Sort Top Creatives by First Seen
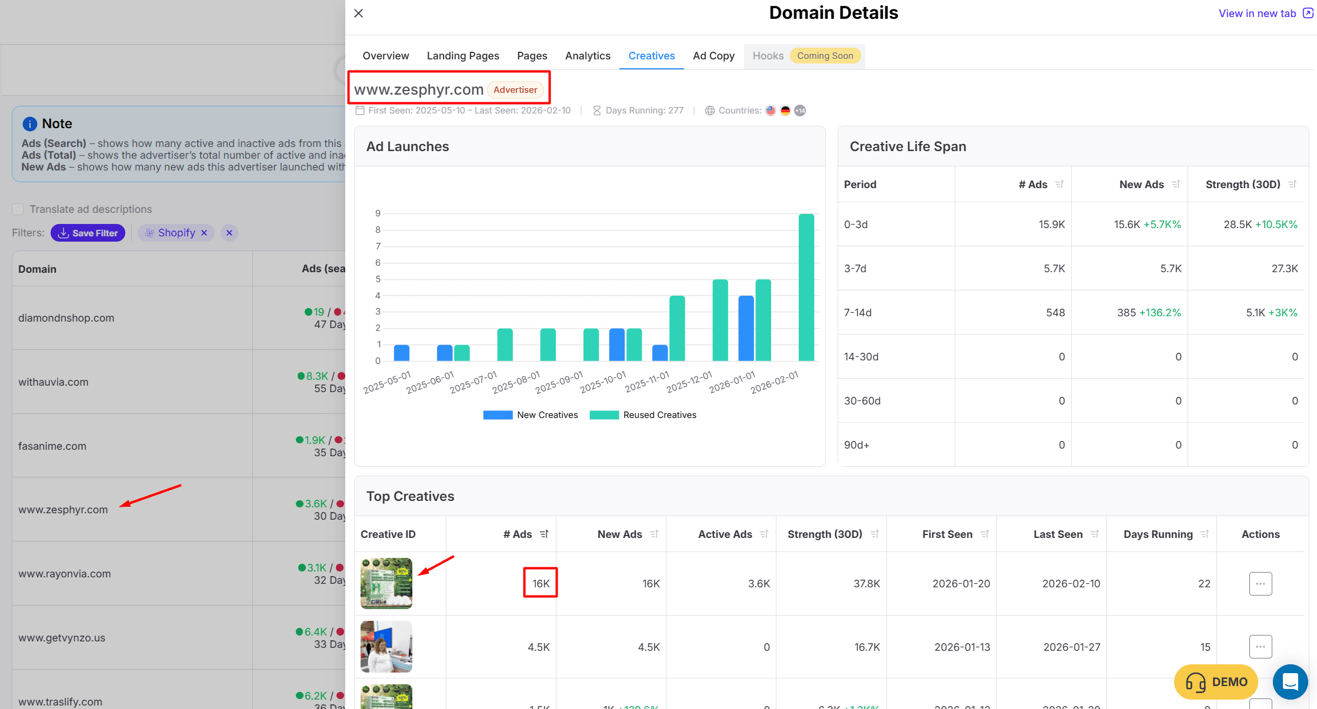The width and height of the screenshot is (1317, 709). [x=985, y=534]
